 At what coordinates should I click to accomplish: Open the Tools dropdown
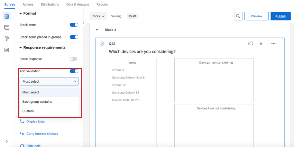pos(98,16)
